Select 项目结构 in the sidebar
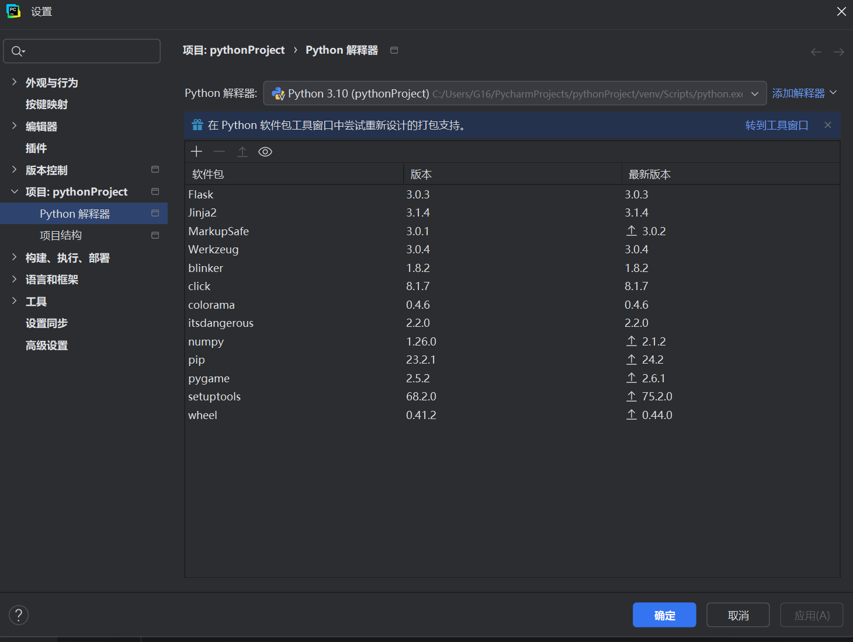 61,235
